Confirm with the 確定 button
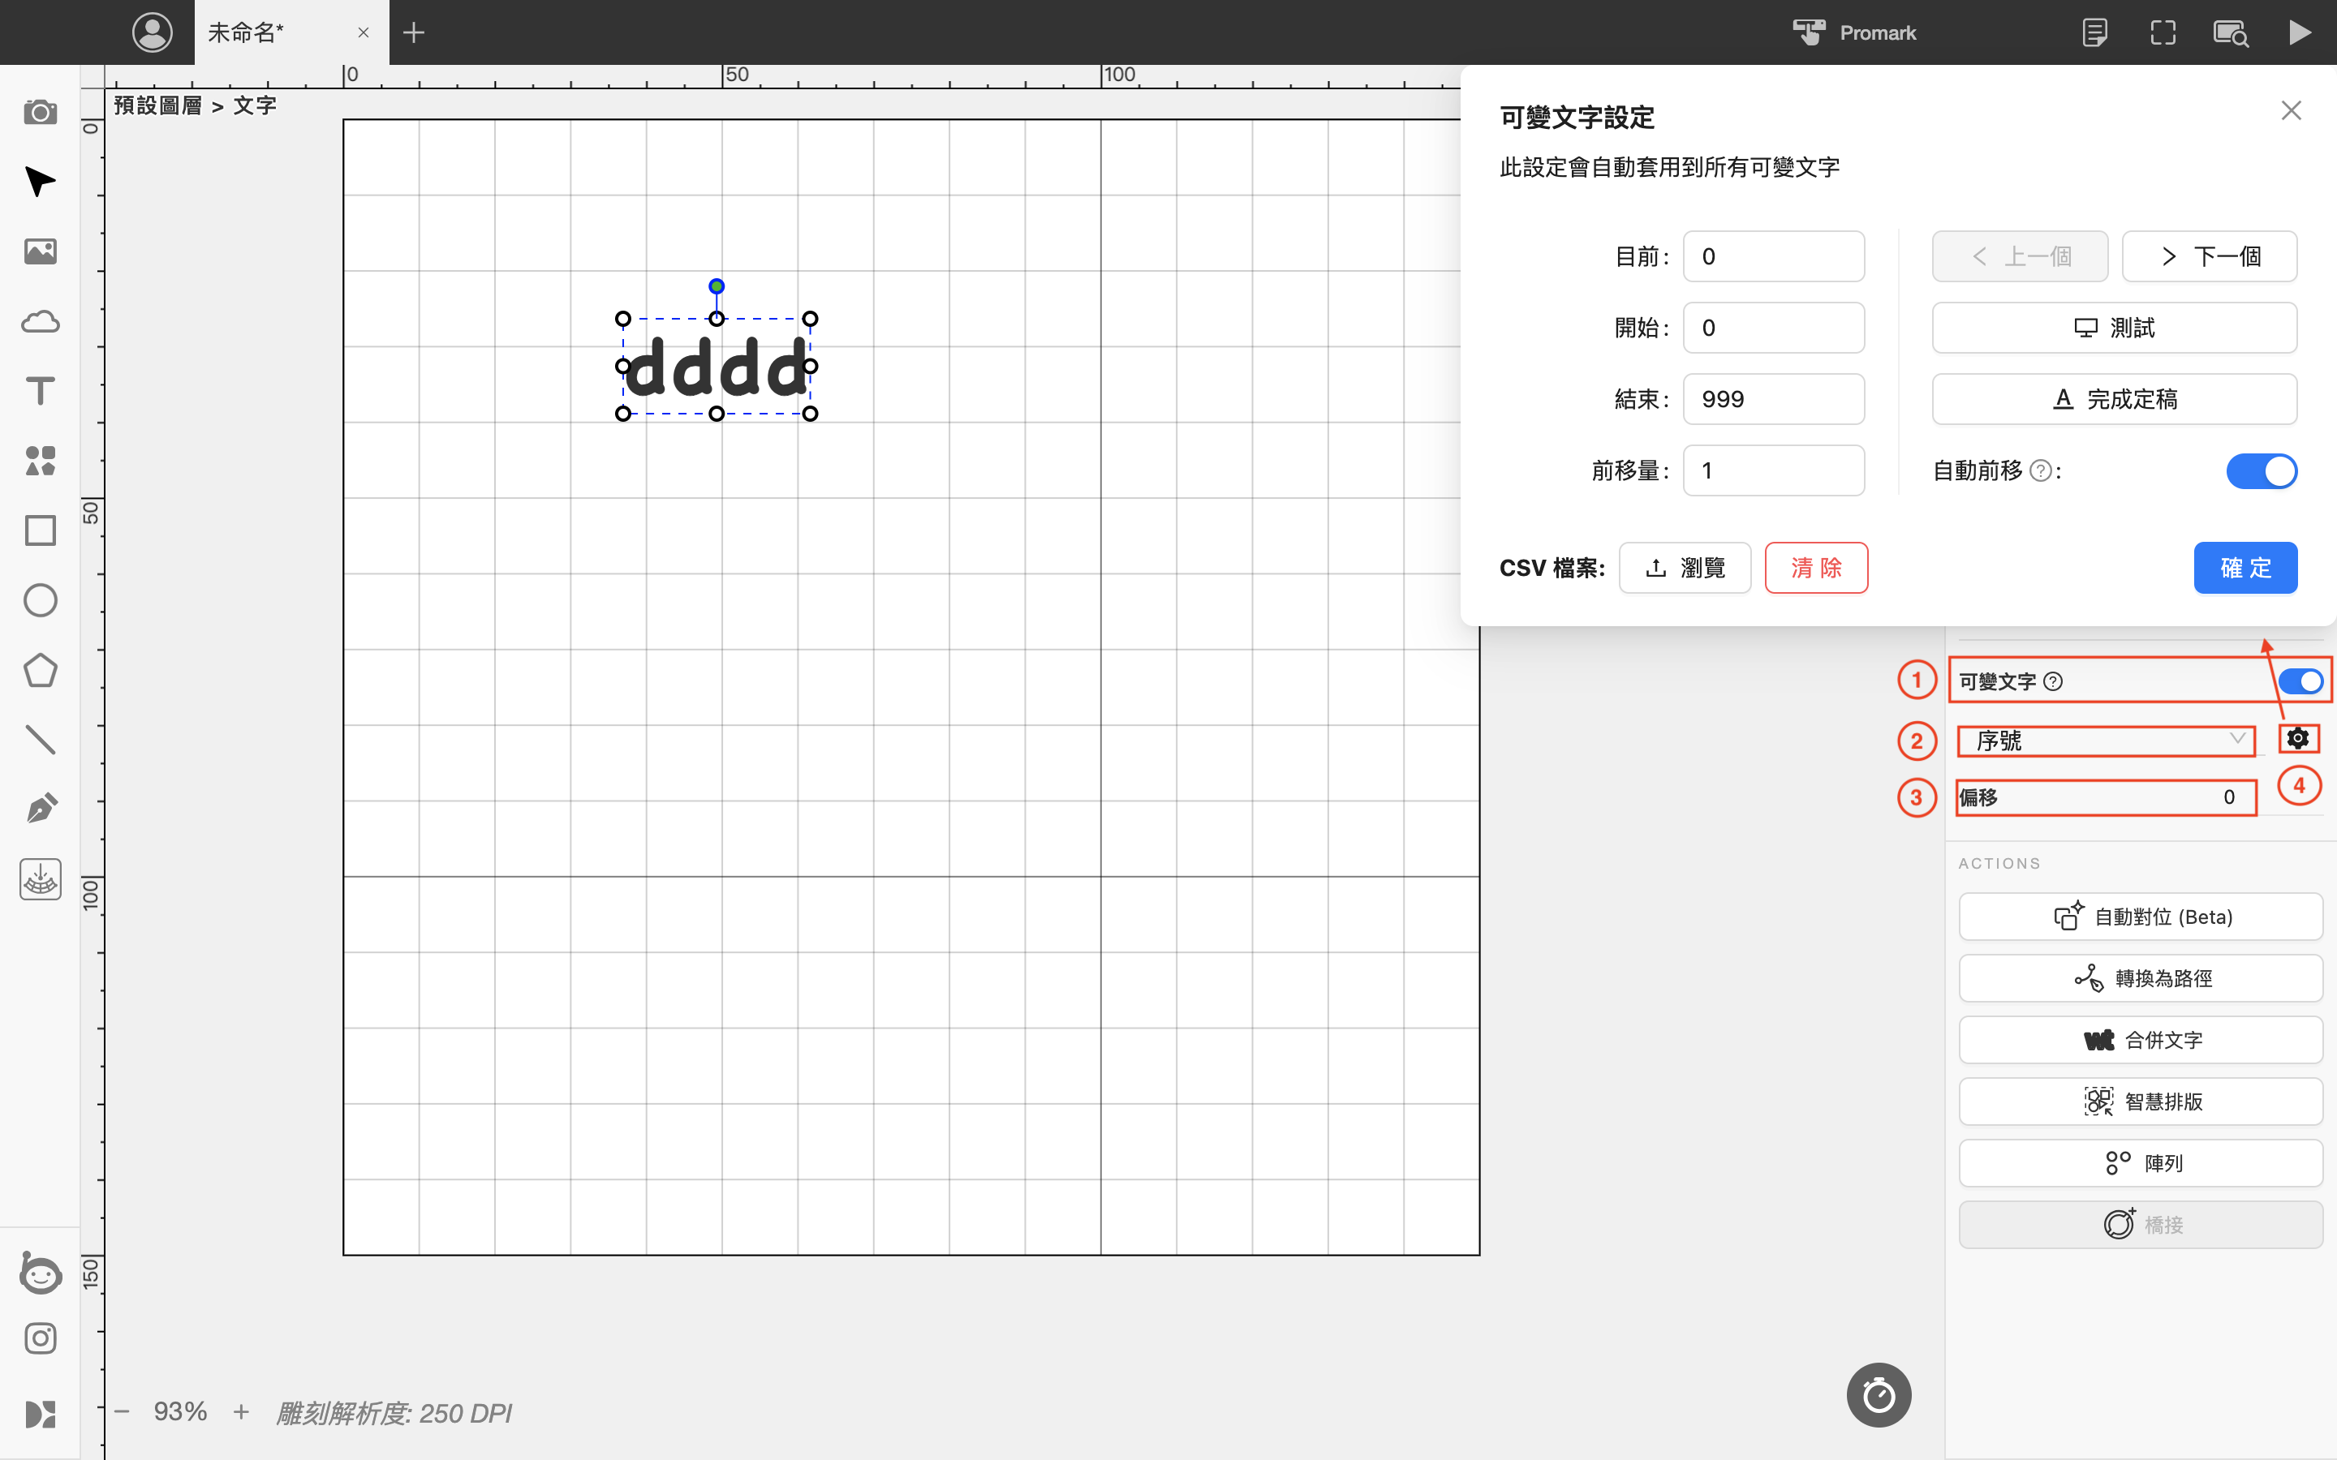The image size is (2337, 1460). click(2245, 568)
